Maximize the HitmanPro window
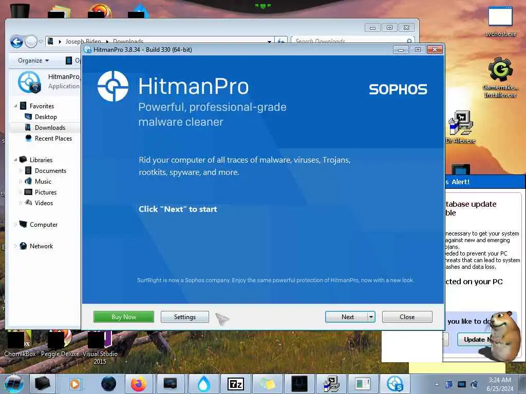 pyautogui.click(x=418, y=50)
